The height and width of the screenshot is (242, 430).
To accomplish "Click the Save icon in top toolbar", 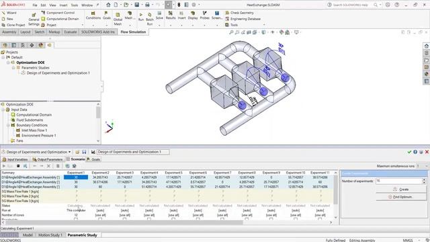I will click(137, 5).
